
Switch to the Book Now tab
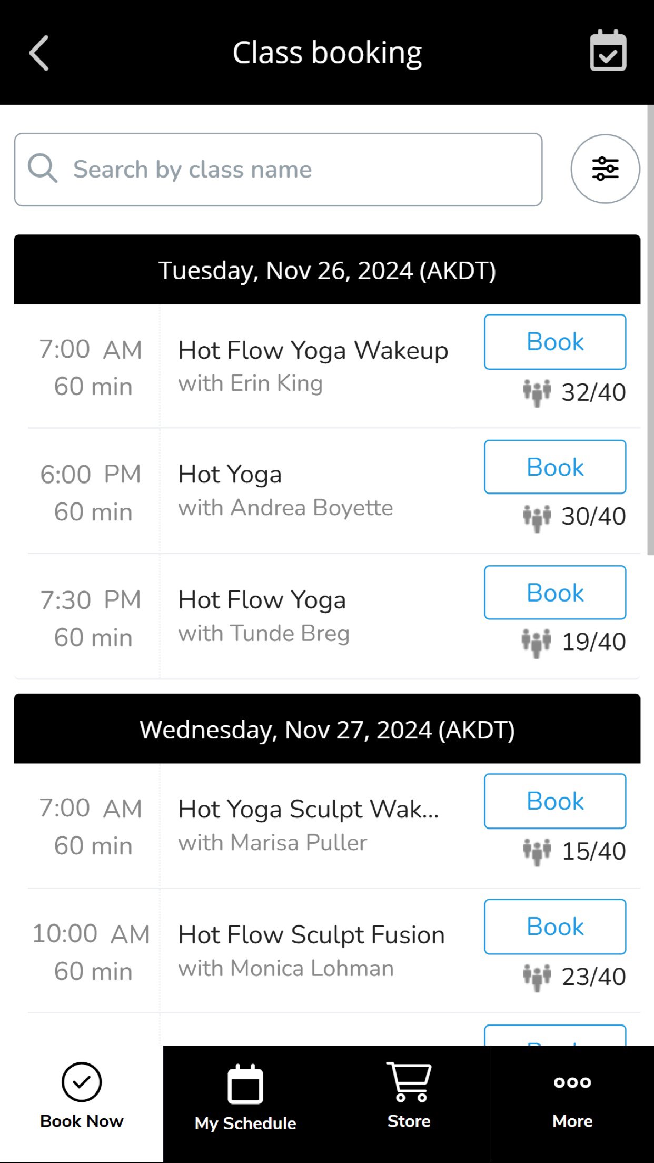[82, 1096]
